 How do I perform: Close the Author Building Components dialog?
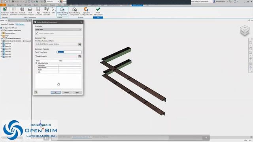[81, 22]
